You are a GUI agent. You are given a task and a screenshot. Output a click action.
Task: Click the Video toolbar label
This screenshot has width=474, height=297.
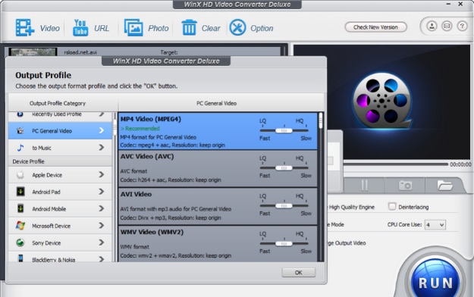coord(50,28)
